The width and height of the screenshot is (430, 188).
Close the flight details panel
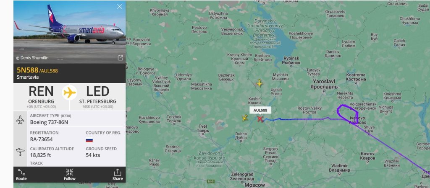[x=120, y=7]
